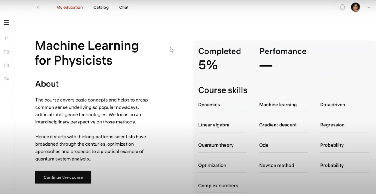Open the Regression skill
377x195 pixels.
pyautogui.click(x=332, y=125)
